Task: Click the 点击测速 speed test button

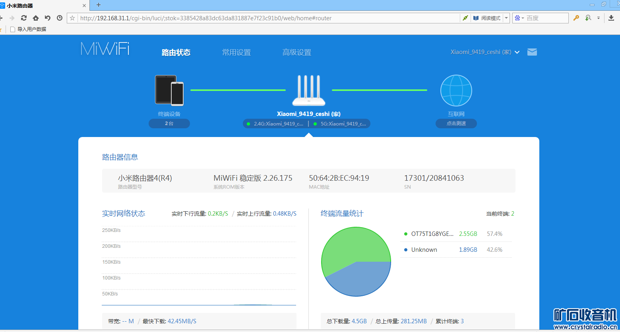Action: 456,124
